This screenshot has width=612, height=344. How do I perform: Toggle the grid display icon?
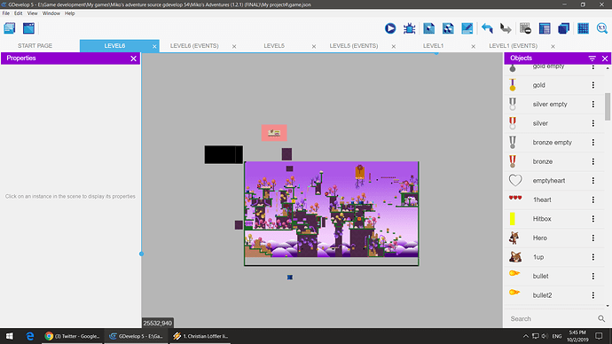coord(583,28)
